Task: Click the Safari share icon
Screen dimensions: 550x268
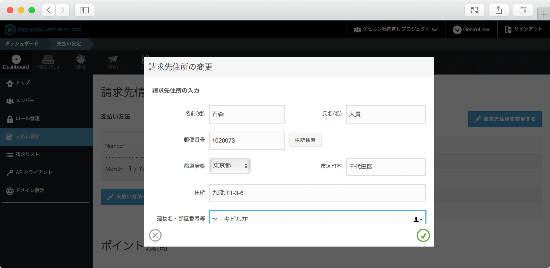Action: [x=498, y=10]
